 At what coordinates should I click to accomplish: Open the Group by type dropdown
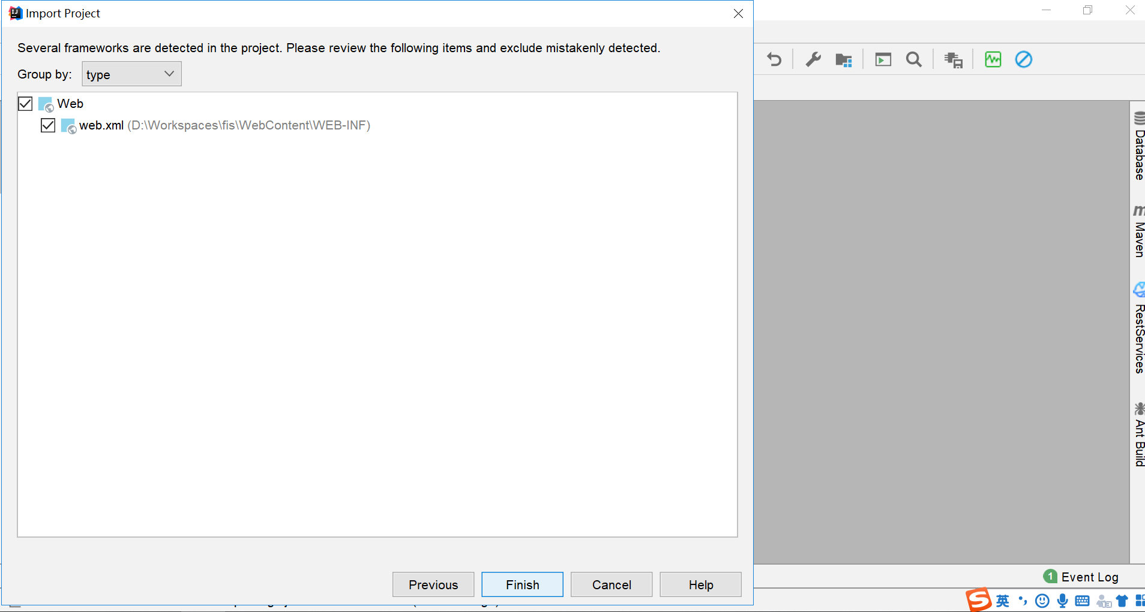point(131,74)
